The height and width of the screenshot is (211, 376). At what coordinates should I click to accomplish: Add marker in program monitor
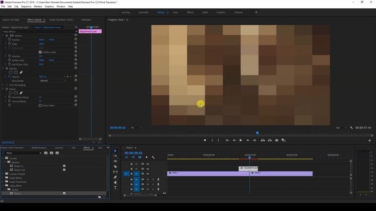pos(205,140)
